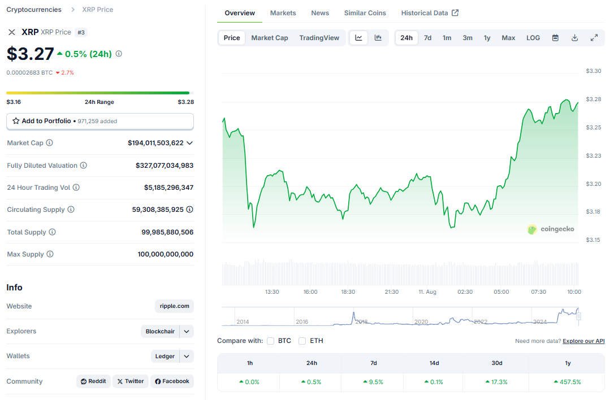Viewport: 610px width, 400px height.
Task: Click info icon beside Fully Diluted Valuation
Action: tap(83, 165)
